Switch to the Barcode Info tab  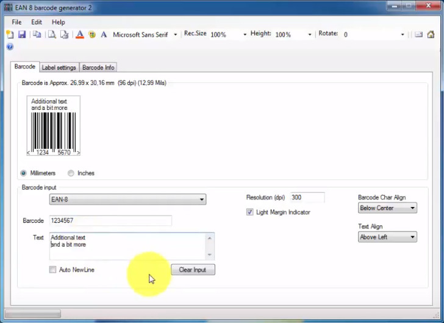pyautogui.click(x=98, y=68)
